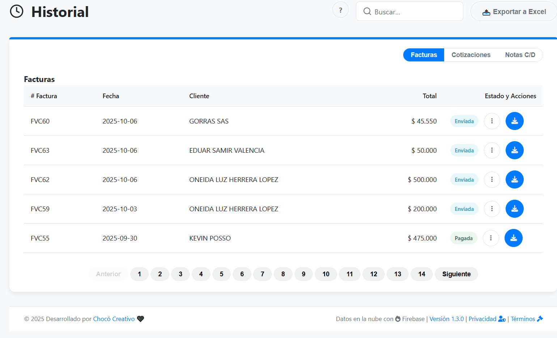This screenshot has width=557, height=338.
Task: Click the help question mark icon
Action: tap(340, 10)
